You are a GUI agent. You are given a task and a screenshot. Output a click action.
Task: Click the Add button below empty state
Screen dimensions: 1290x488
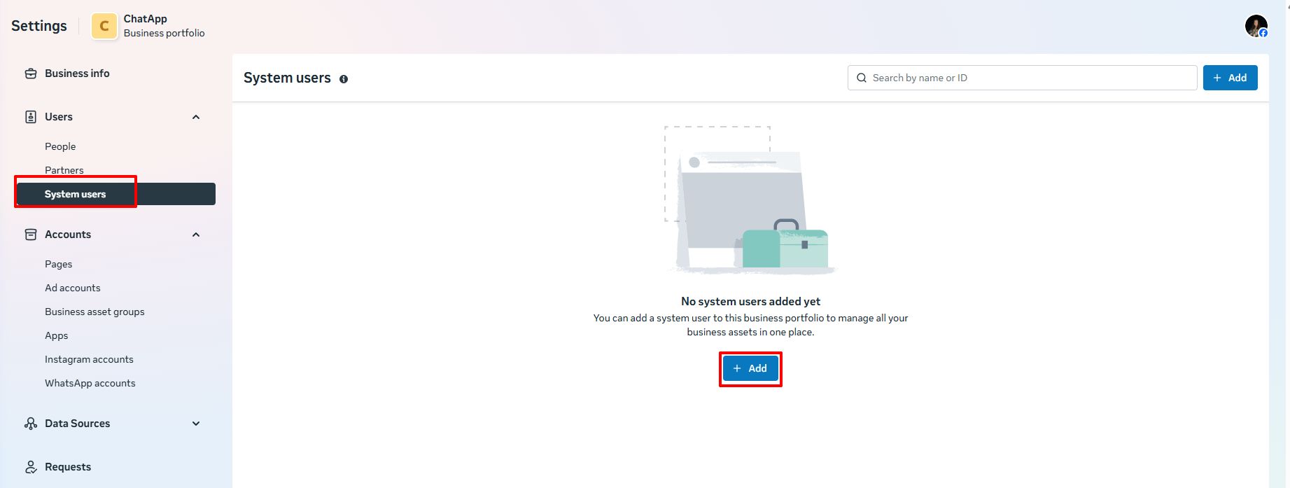pos(750,368)
